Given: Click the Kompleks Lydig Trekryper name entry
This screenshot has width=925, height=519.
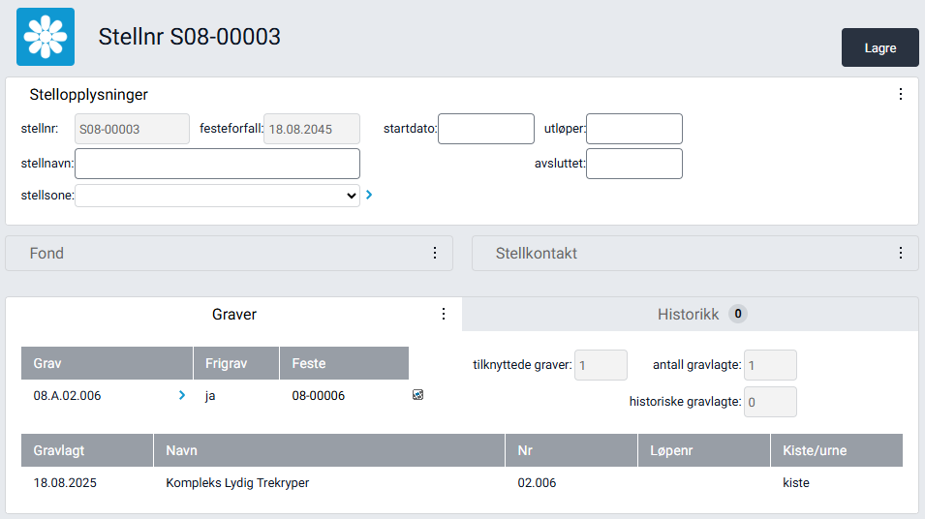Looking at the screenshot, I should click(237, 482).
